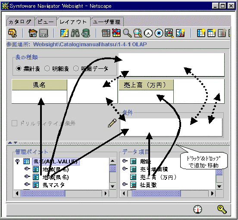Viewport: 238px width, 220px height.
Task: Open the ユーザ管理 tab
Action: [107, 22]
